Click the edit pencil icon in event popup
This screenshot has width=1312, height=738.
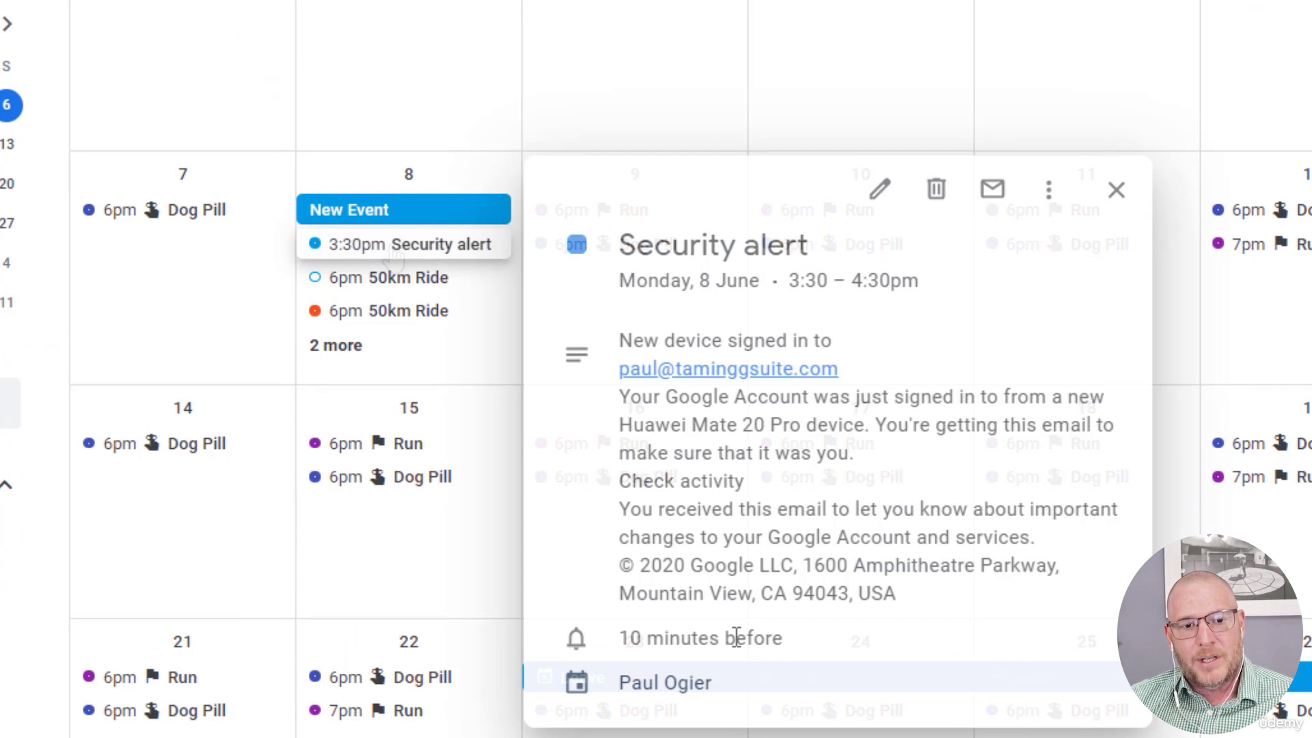(x=880, y=189)
